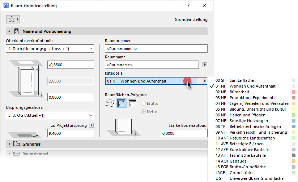Choose 14 AOF Gebäude category
This screenshot has height=182, width=298.
(x=253, y=161)
